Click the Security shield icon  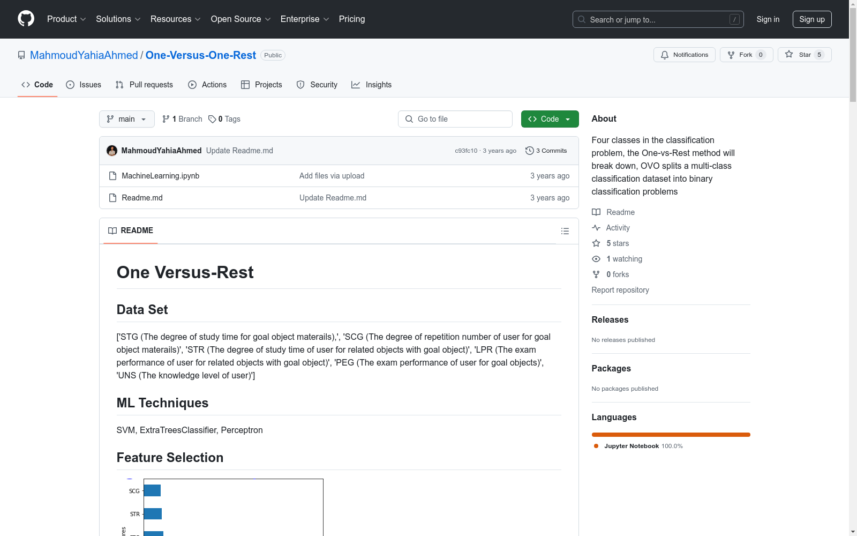coord(300,85)
